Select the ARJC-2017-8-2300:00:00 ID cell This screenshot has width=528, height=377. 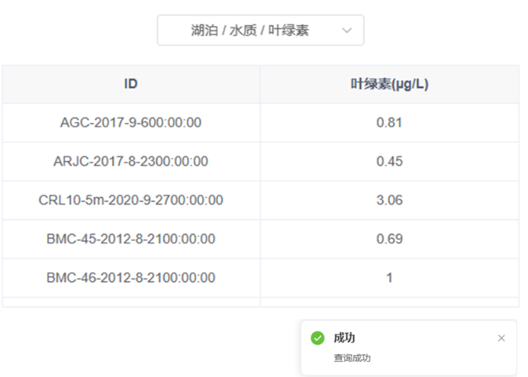(x=130, y=161)
